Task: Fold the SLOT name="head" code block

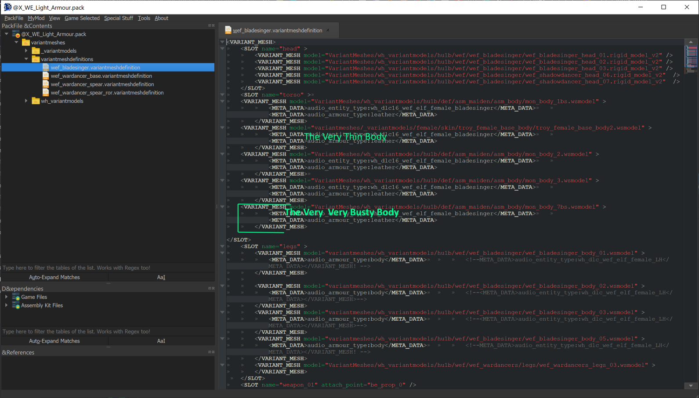Action: (x=222, y=48)
